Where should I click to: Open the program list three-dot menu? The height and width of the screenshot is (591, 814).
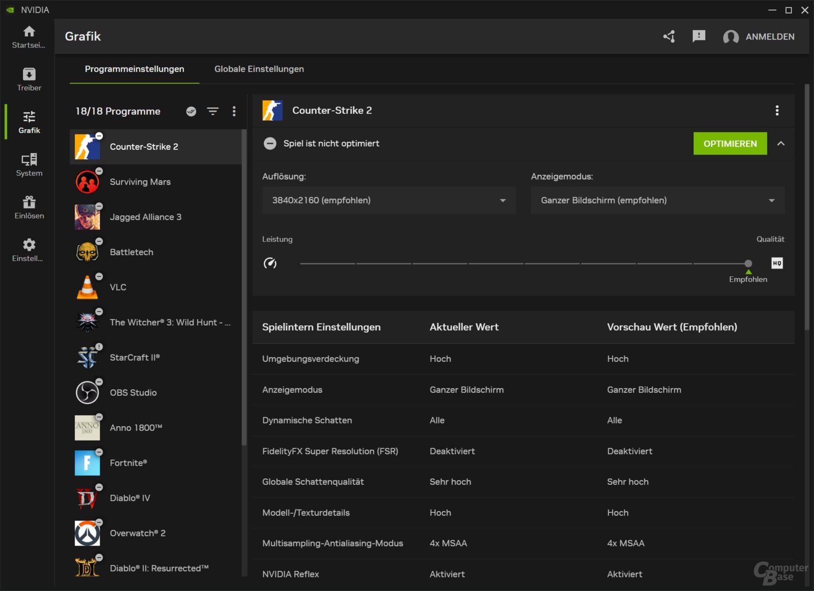[234, 112]
